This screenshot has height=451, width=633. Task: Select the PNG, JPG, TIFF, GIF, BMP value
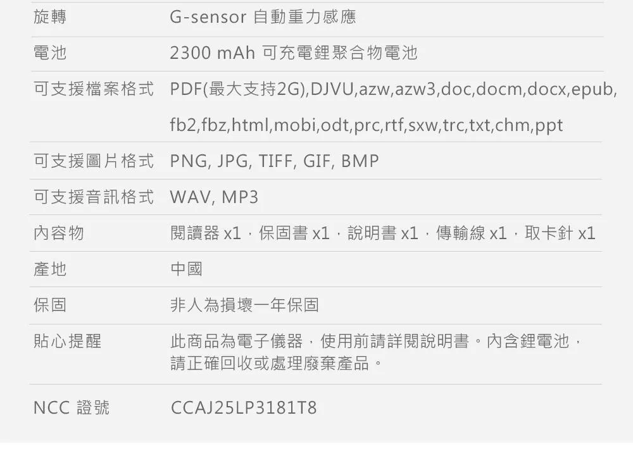click(275, 161)
